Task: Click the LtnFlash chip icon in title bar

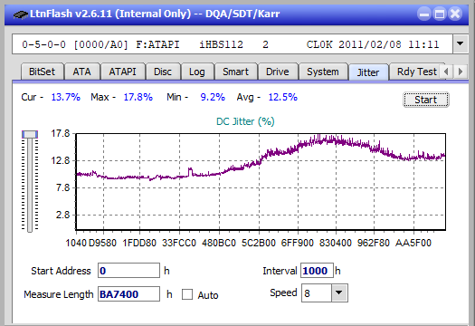Action: click(x=21, y=14)
